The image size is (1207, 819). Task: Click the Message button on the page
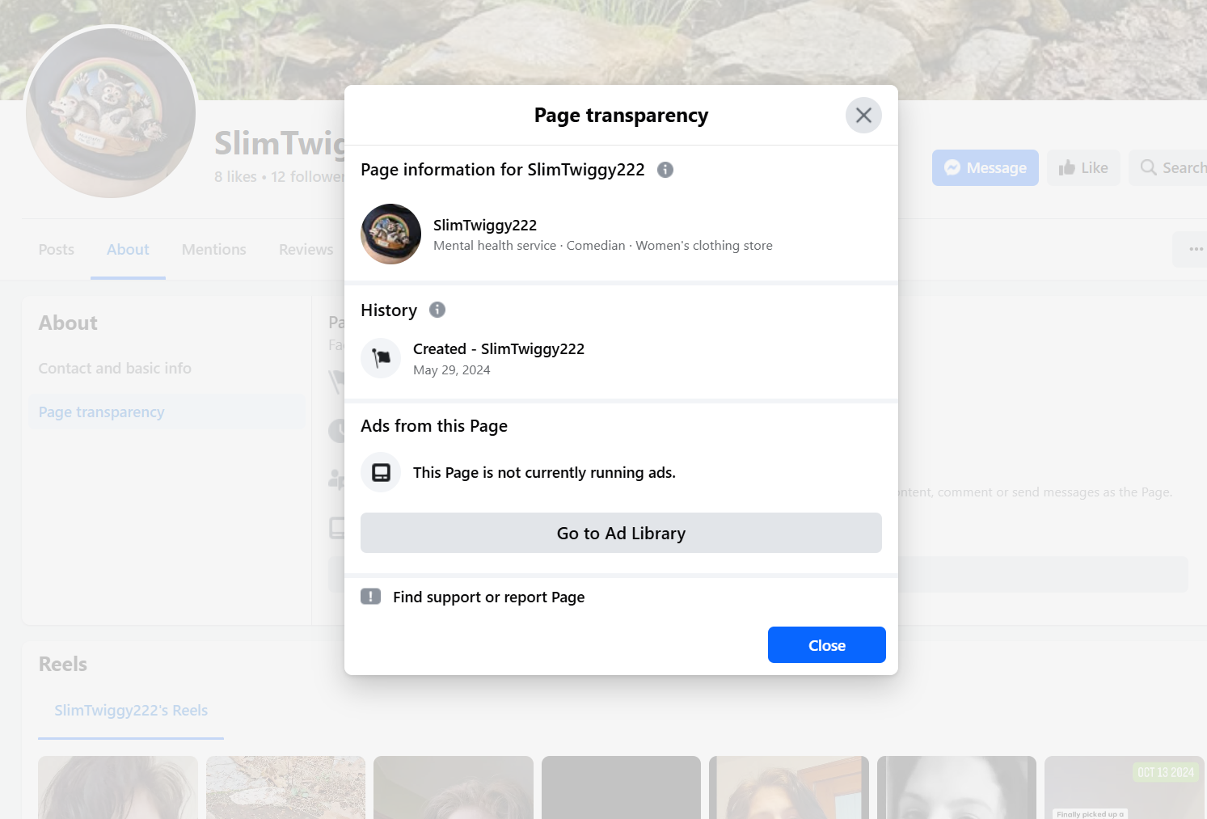(985, 168)
